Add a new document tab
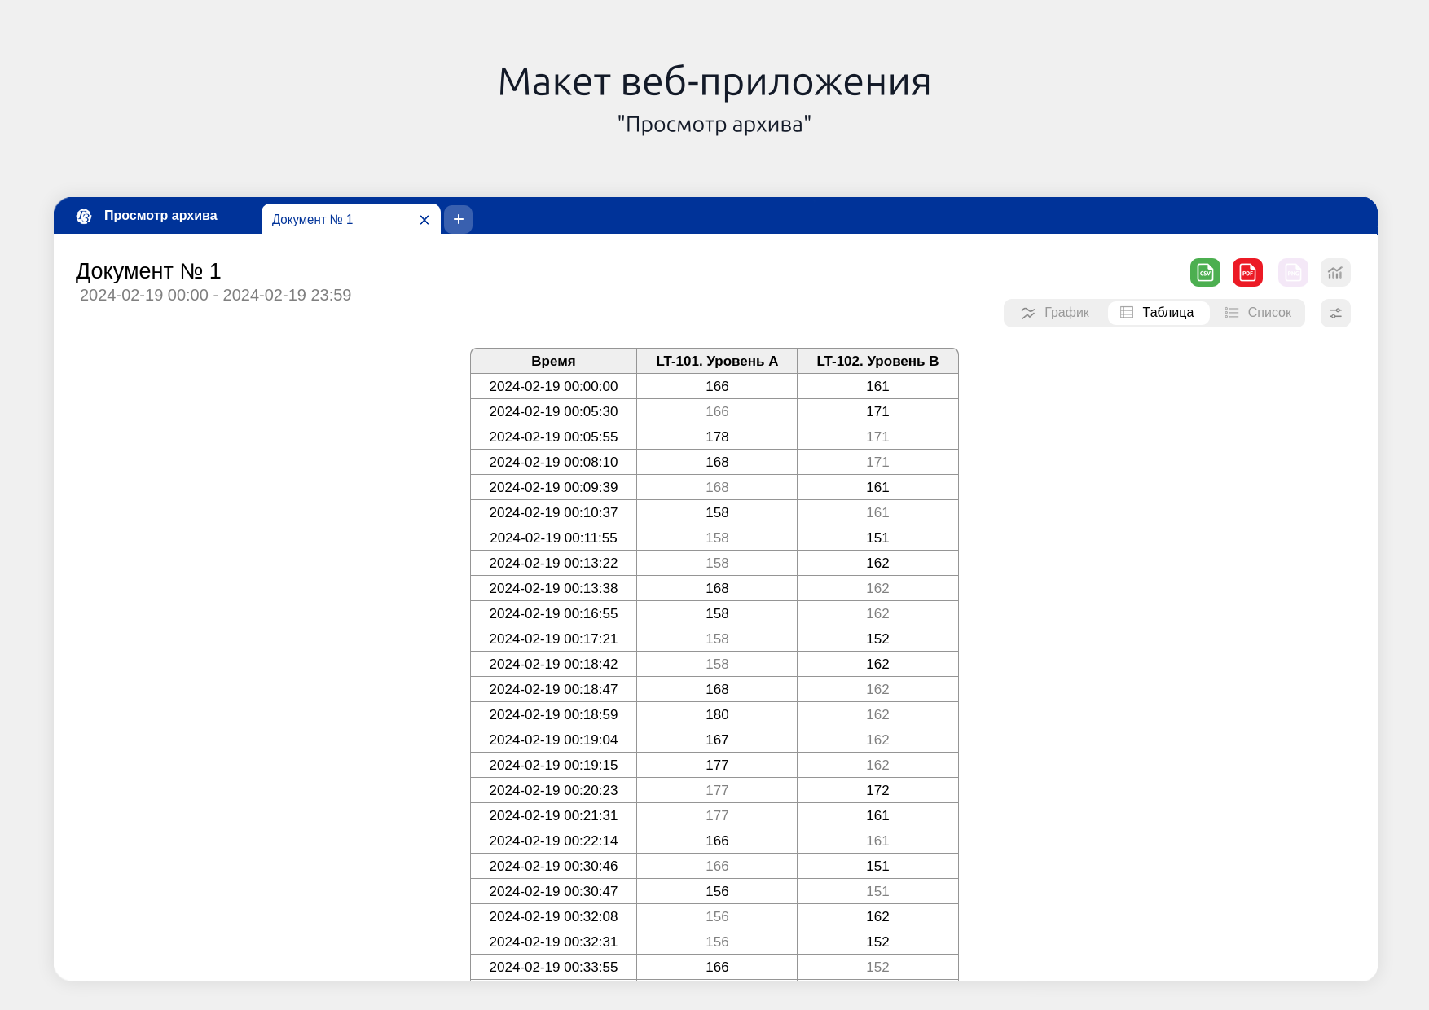The height and width of the screenshot is (1010, 1429). coord(459,219)
